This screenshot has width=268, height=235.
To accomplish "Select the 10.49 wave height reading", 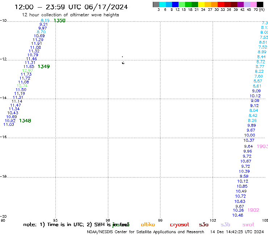I will (x=241, y=192).
